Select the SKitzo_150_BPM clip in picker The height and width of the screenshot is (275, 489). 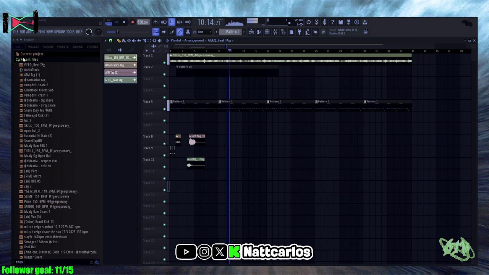tap(121, 58)
